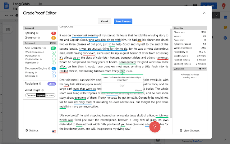The height and width of the screenshot is (144, 230).
Task: Click info icon next to Speaking Time
Action: pyautogui.click(x=190, y=64)
